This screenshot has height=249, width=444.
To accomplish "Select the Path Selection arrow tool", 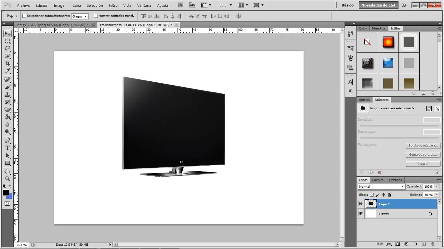I will tap(7, 155).
